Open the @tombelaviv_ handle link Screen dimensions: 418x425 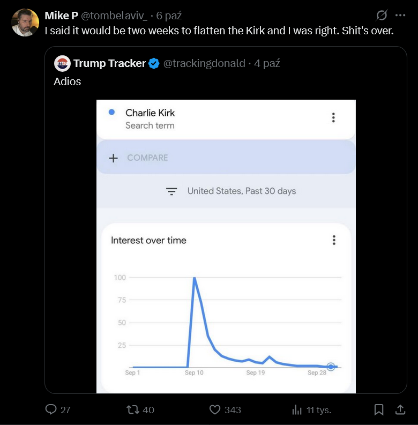point(114,16)
